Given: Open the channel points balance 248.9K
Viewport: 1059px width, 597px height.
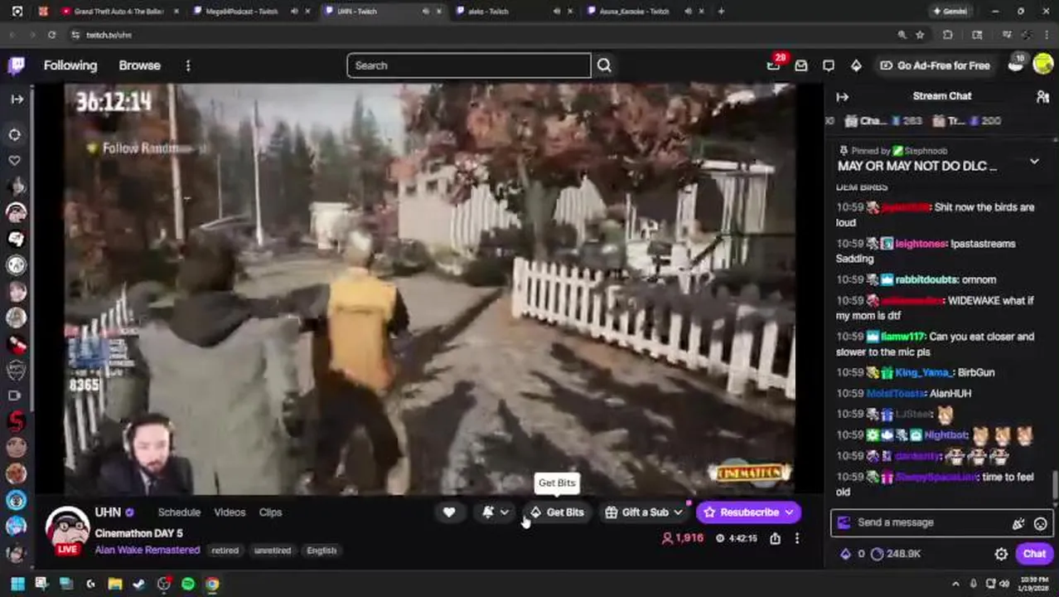Looking at the screenshot, I should (897, 554).
